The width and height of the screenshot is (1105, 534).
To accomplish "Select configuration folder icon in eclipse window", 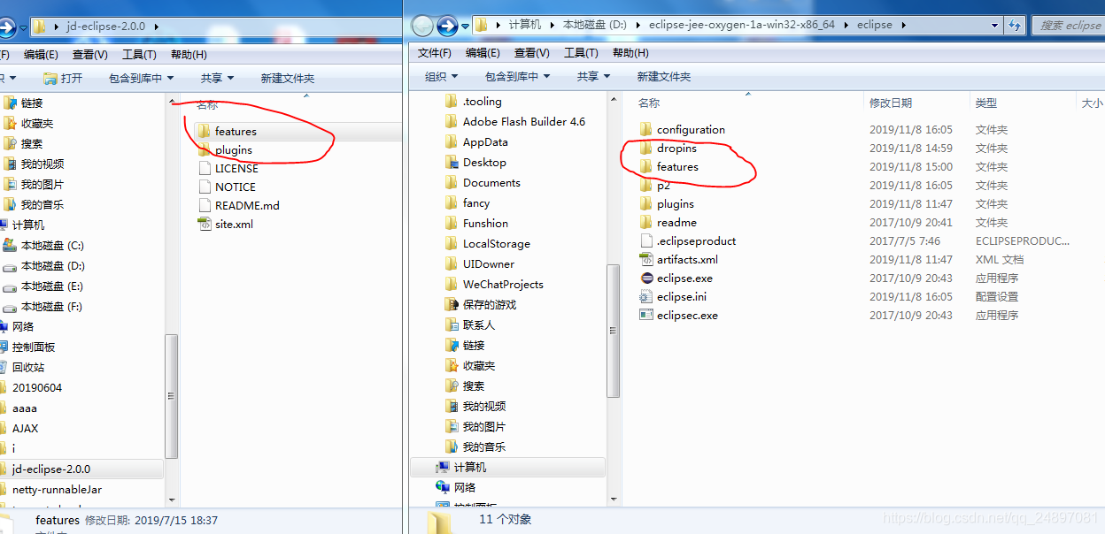I will [645, 130].
